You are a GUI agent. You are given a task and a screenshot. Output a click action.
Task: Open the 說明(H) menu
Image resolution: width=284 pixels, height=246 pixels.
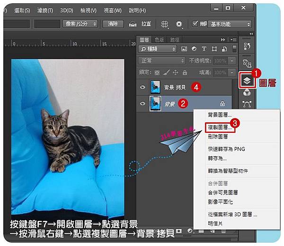tap(137, 10)
